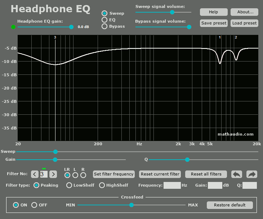Go to previous filter number
Image resolution: width=263 pixels, height=219 pixels.
[x=35, y=174]
